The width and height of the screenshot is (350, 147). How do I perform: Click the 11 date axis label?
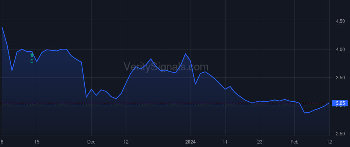225,142
